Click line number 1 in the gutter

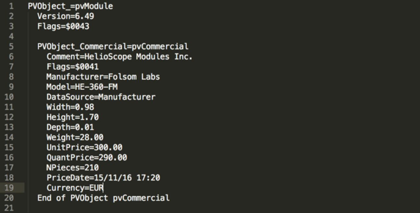tap(12, 6)
